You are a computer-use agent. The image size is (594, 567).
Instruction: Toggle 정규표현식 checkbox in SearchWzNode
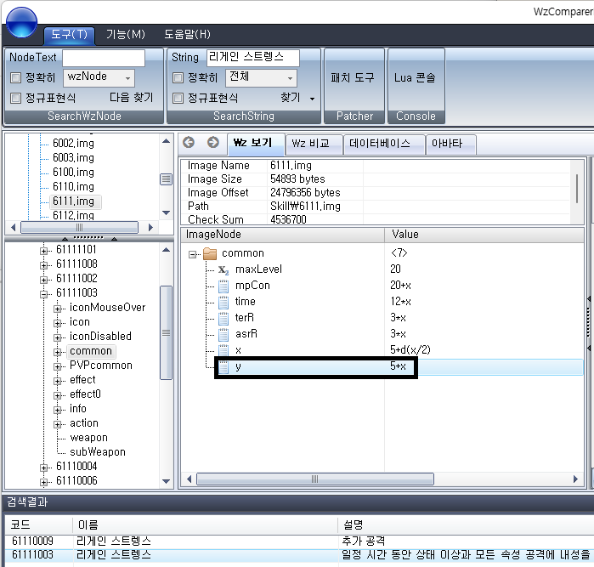[15, 98]
